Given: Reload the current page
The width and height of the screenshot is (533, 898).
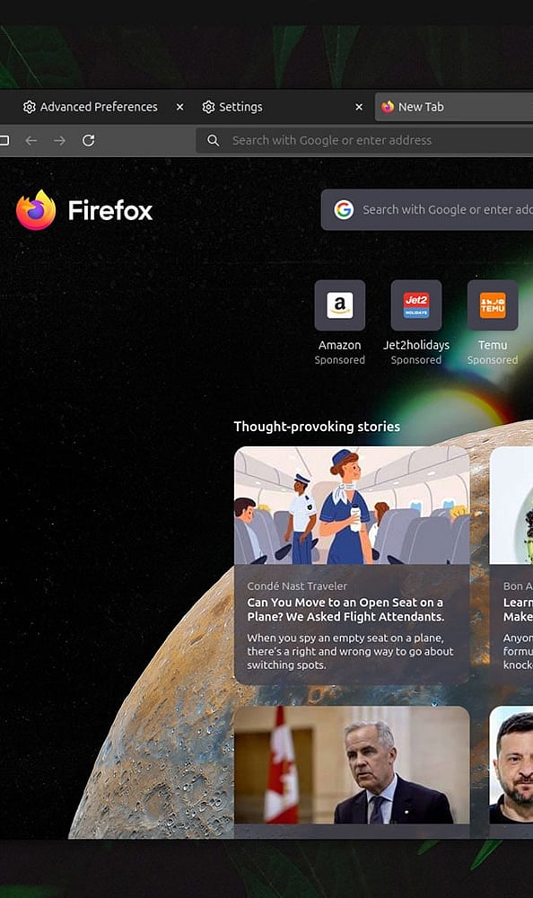Looking at the screenshot, I should coord(88,140).
